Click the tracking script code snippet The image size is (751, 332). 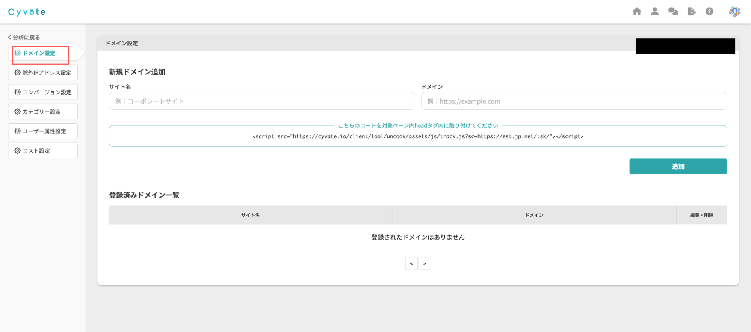[x=418, y=136]
